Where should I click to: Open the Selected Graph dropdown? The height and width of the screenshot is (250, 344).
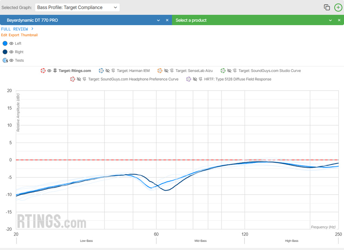tap(77, 7)
